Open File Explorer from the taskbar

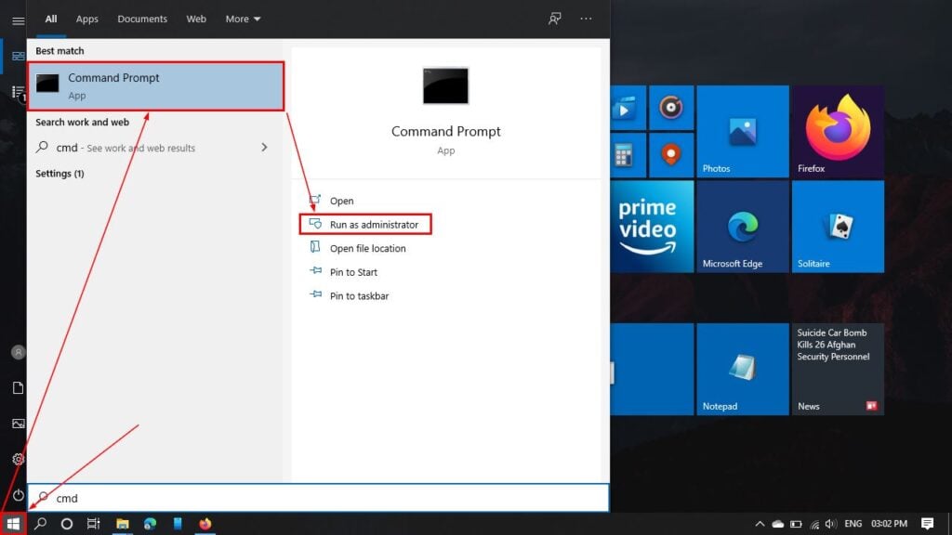coord(123,524)
